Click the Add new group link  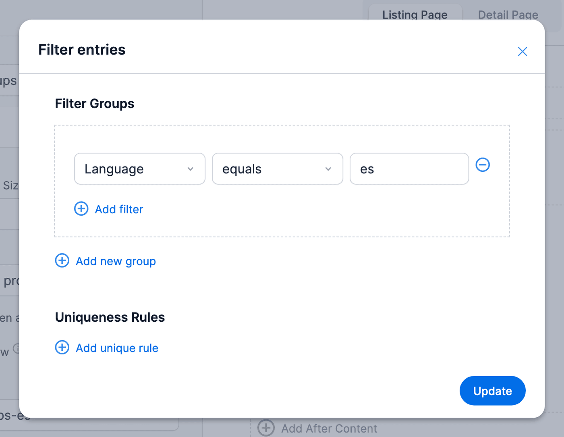pyautogui.click(x=116, y=261)
